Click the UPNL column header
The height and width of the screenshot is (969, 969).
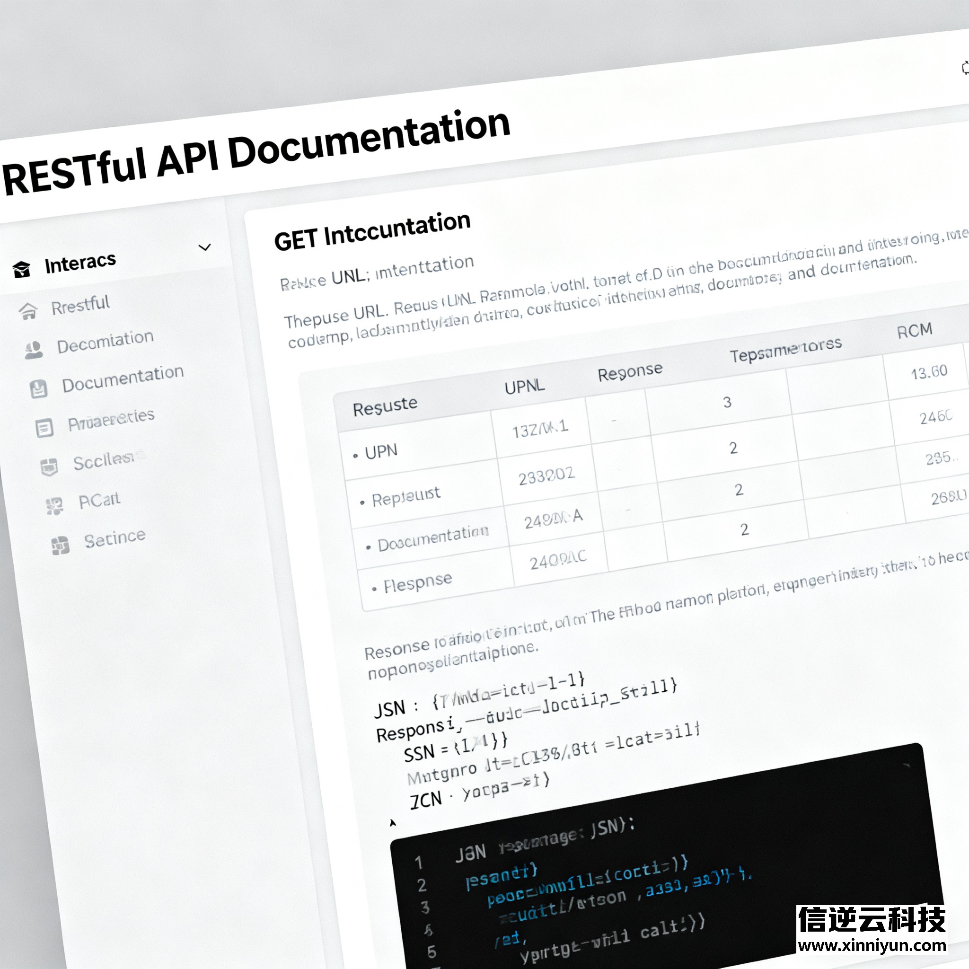pyautogui.click(x=524, y=387)
